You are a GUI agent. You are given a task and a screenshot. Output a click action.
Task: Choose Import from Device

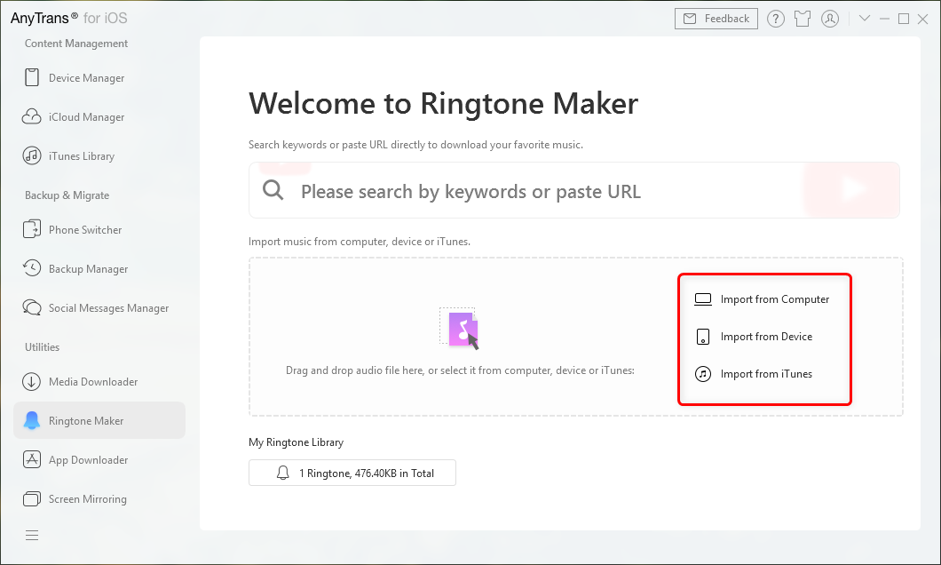pyautogui.click(x=766, y=337)
